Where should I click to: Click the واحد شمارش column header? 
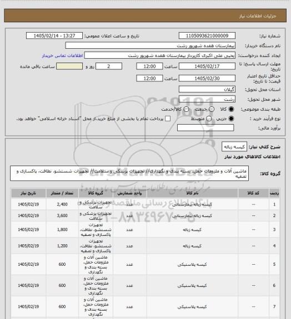[129, 193]
